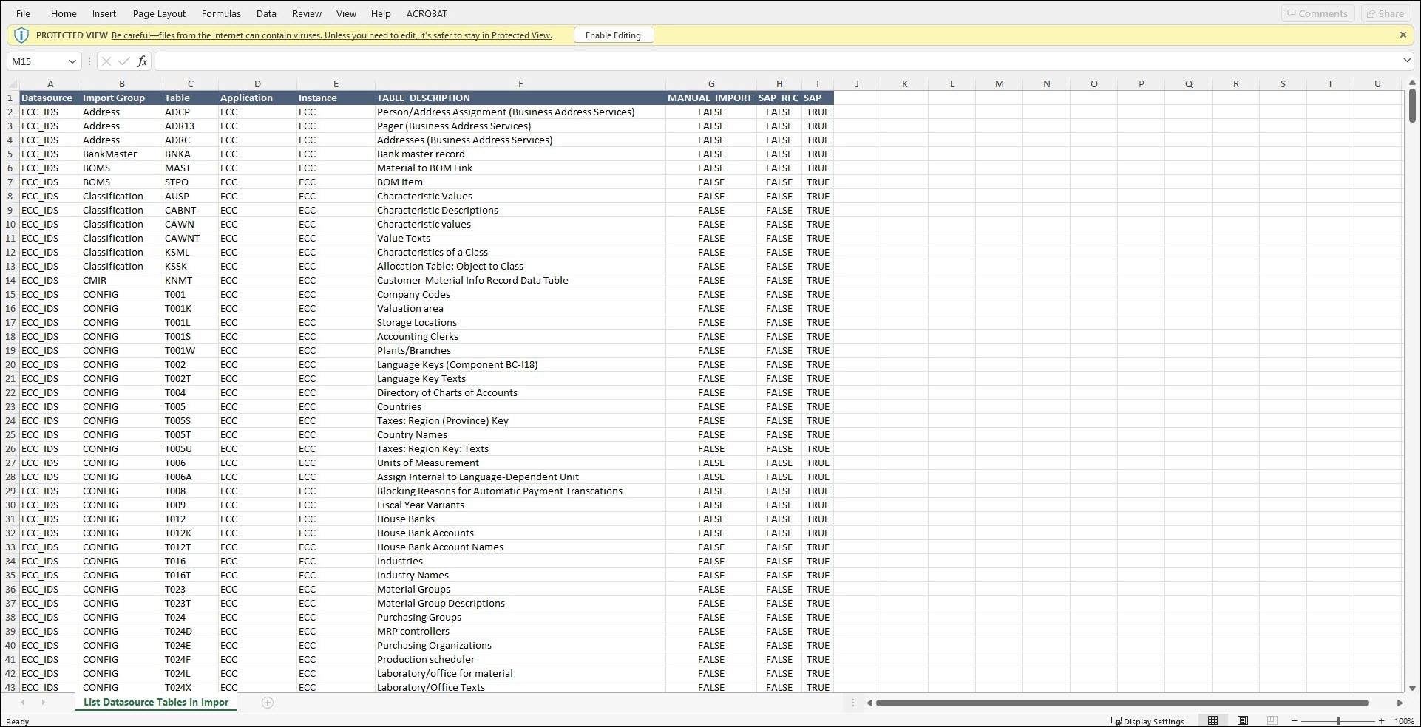Viewport: 1421px width, 727px height.
Task: Open the Home ribbon tab
Action: point(64,13)
